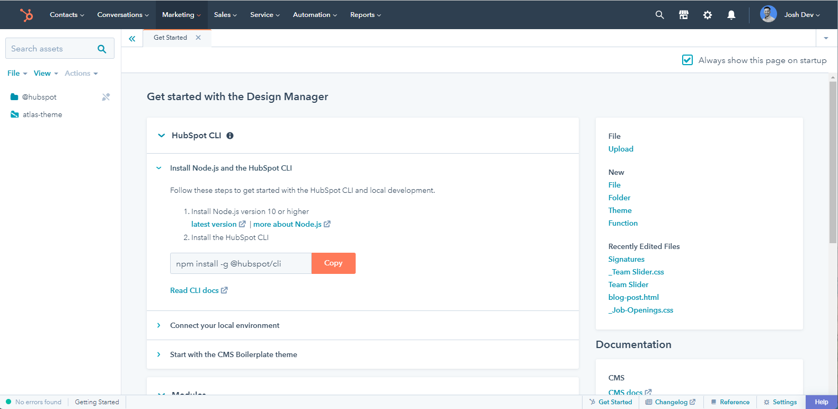The width and height of the screenshot is (838, 409).
Task: Click the Upload link
Action: tap(621, 149)
